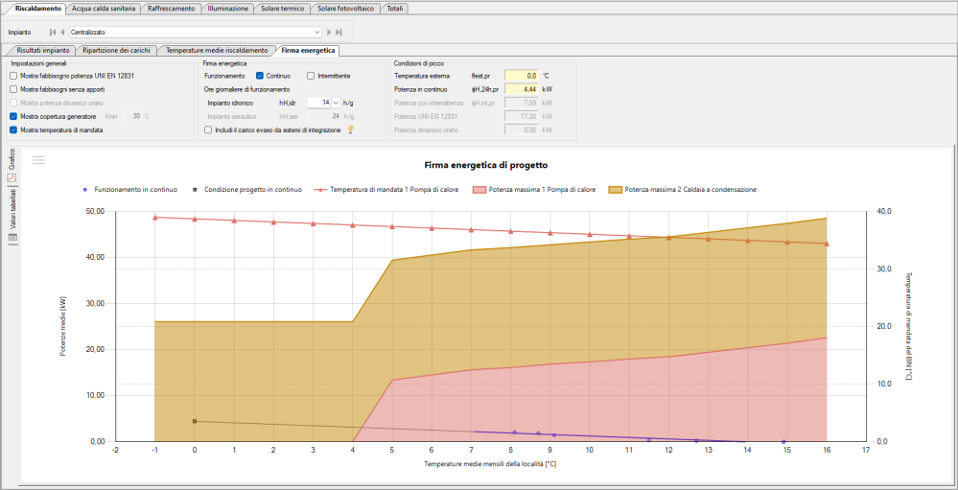This screenshot has height=490, width=958.
Task: Go to the first Impianto record
Action: click(53, 31)
